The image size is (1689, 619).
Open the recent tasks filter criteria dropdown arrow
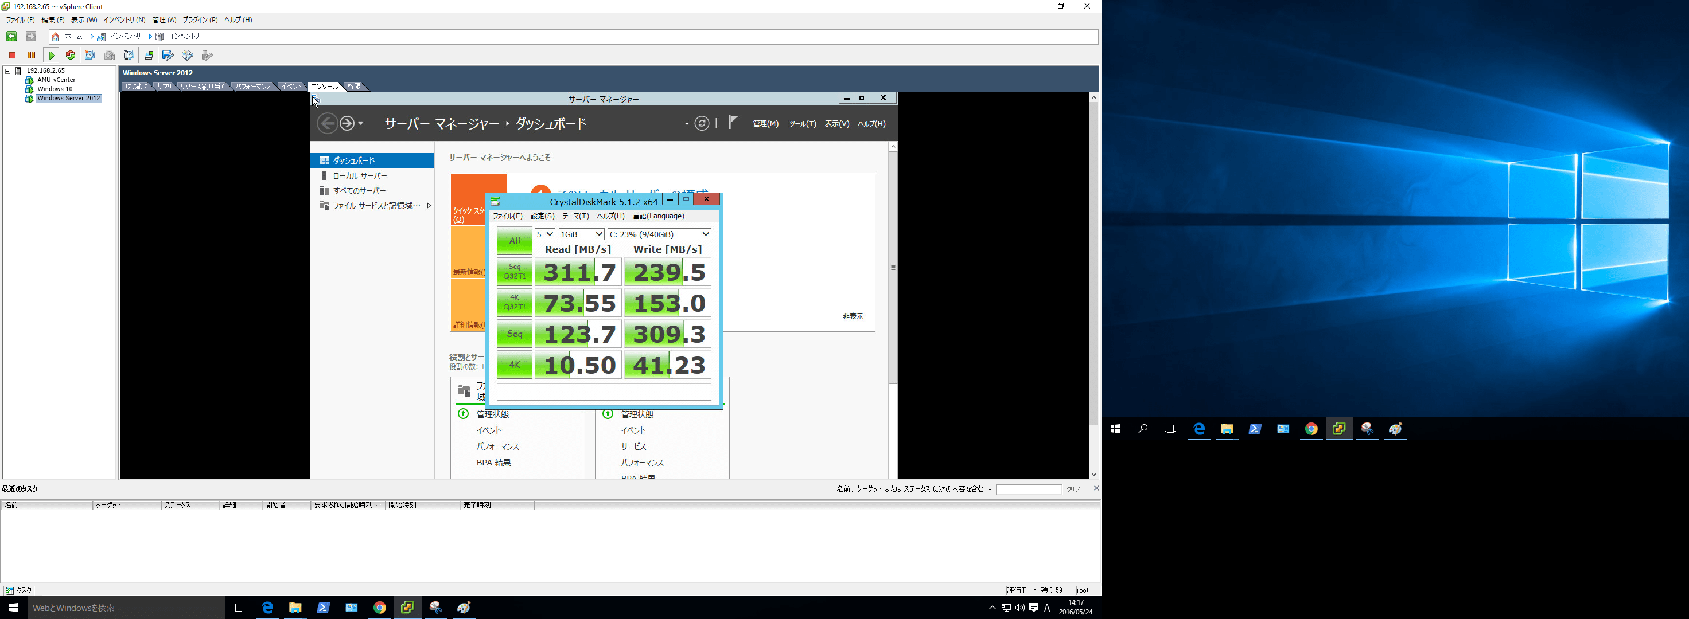(990, 489)
